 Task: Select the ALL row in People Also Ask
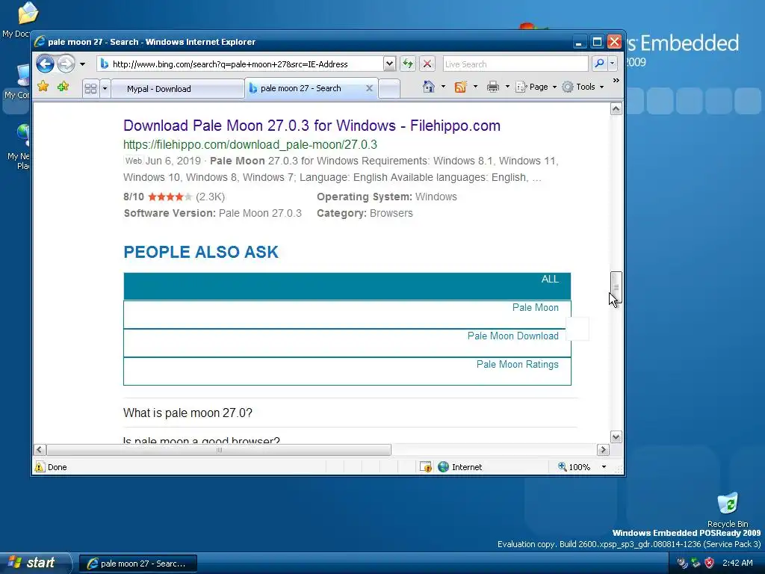tap(347, 286)
